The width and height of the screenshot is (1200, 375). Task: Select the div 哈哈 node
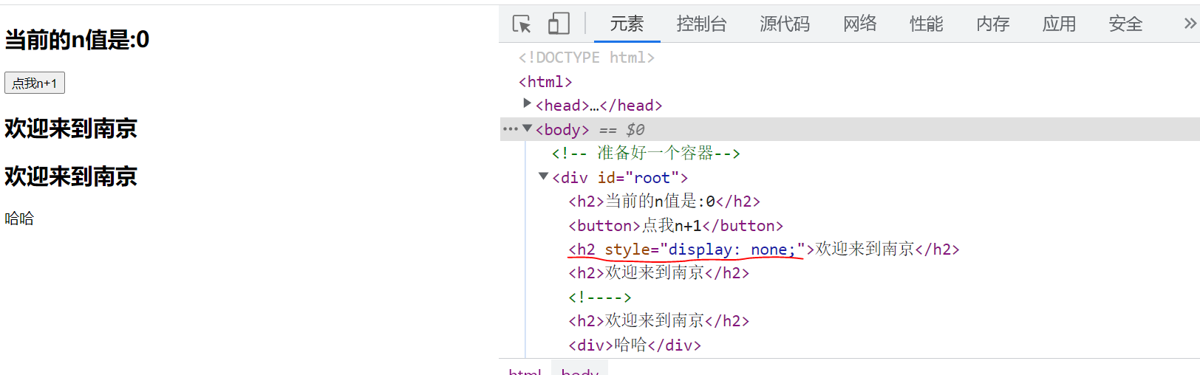coord(635,345)
